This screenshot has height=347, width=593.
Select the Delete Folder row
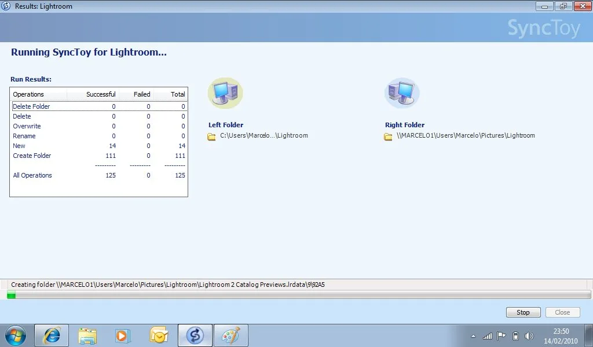pyautogui.click(x=98, y=106)
